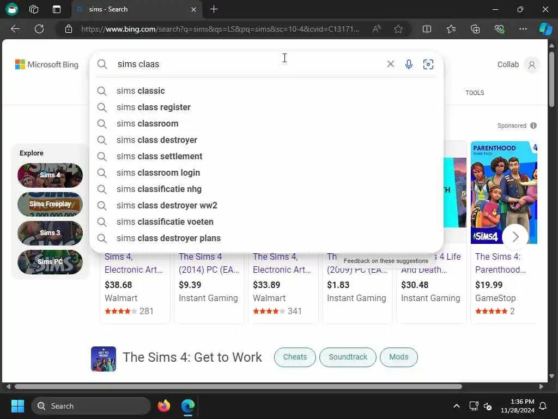Launch the Copilot sidebar icon
This screenshot has width=558, height=419.
[x=545, y=29]
